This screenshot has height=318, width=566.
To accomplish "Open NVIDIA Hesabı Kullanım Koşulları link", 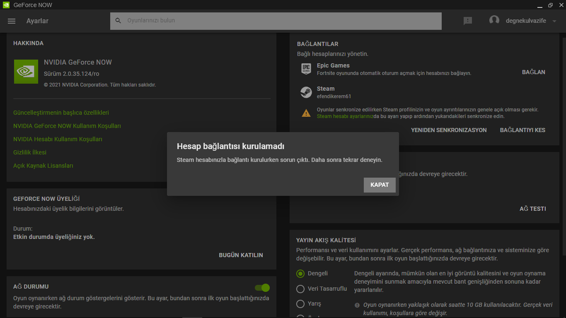I will tap(58, 139).
